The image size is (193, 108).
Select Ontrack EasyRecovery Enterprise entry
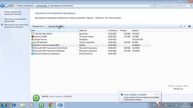[x=90, y=54]
